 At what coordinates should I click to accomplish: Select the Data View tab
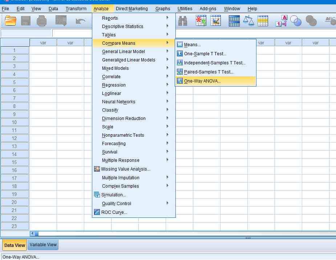tap(15, 245)
